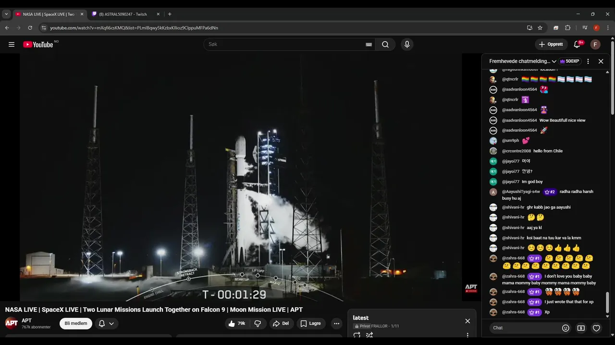Click the pinned extension icon beside Extensions

[x=556, y=28]
